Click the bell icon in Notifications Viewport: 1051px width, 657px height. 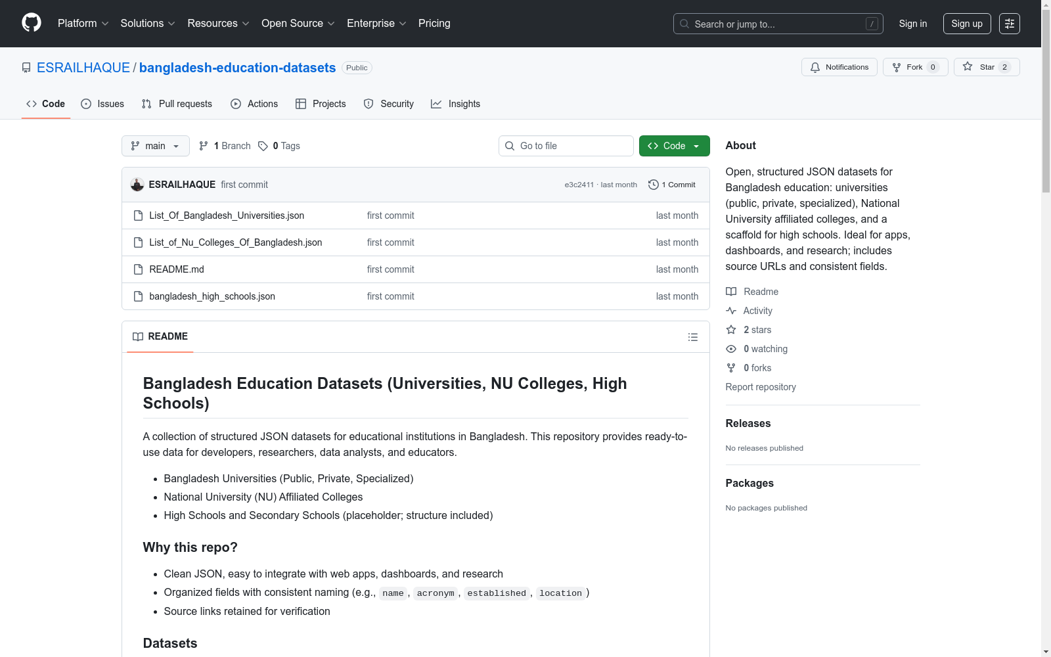(x=815, y=67)
